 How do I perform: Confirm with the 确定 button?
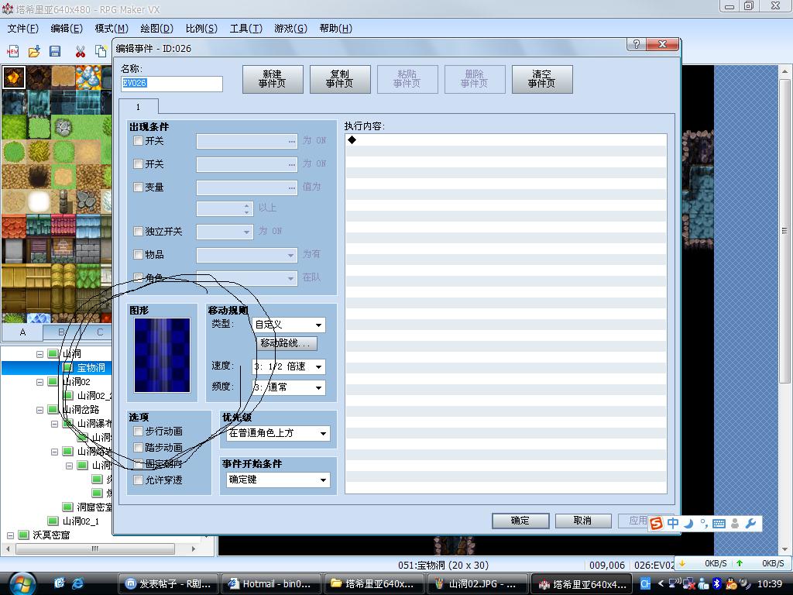pos(520,521)
